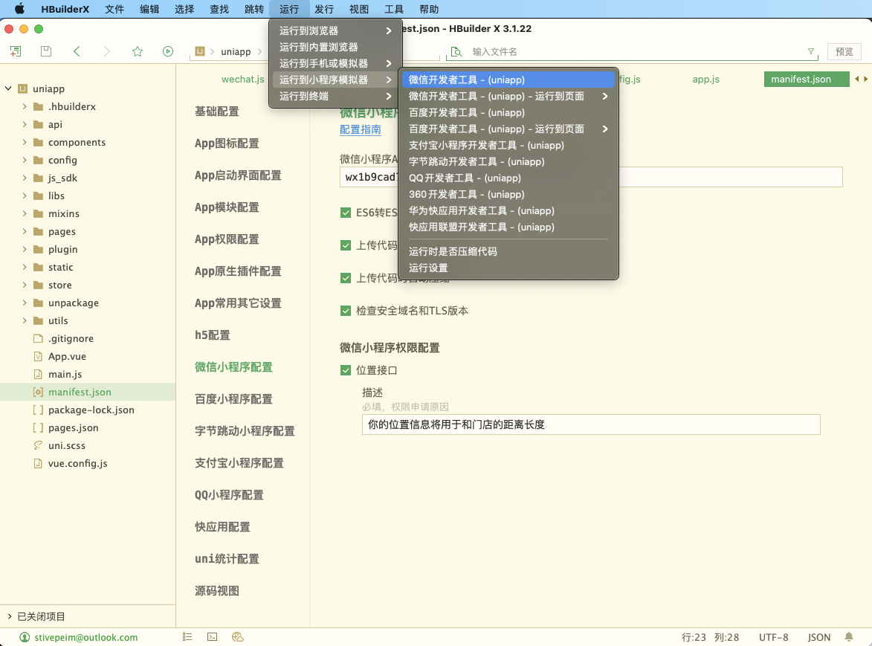
Task: Click the 预览 button
Action: coord(844,52)
